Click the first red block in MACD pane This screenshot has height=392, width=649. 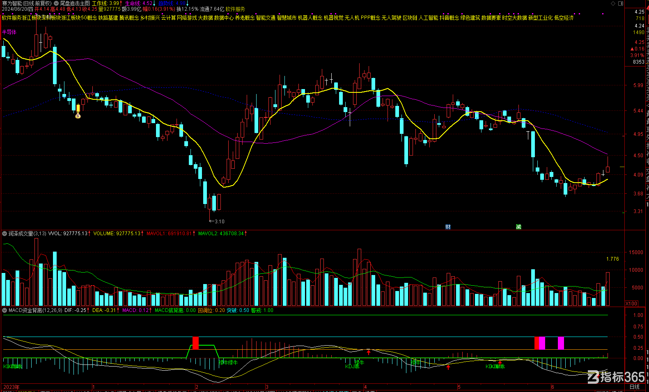pyautogui.click(x=195, y=343)
